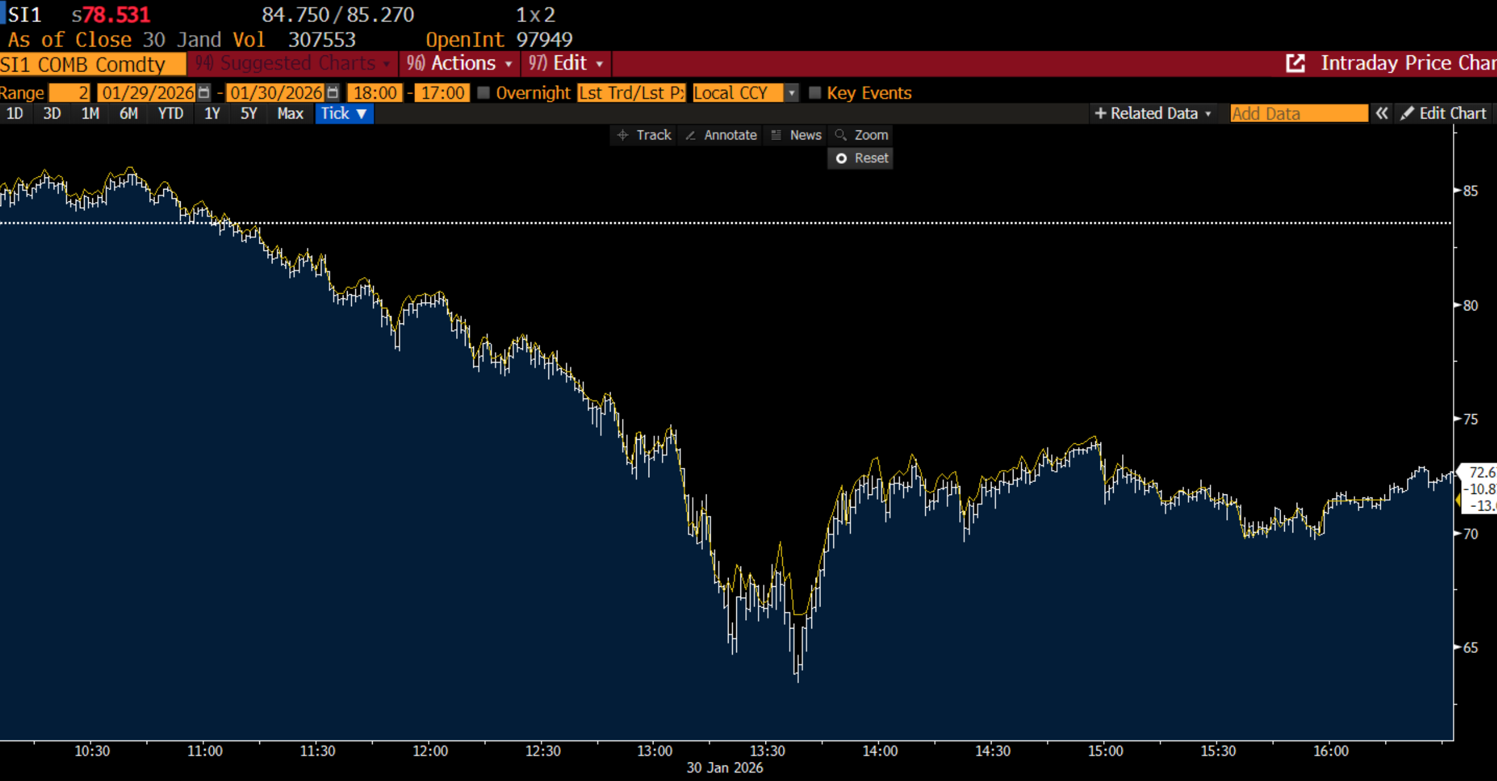The width and height of the screenshot is (1497, 781).
Task: Open the Local CCY currency dropdown
Action: [x=791, y=93]
